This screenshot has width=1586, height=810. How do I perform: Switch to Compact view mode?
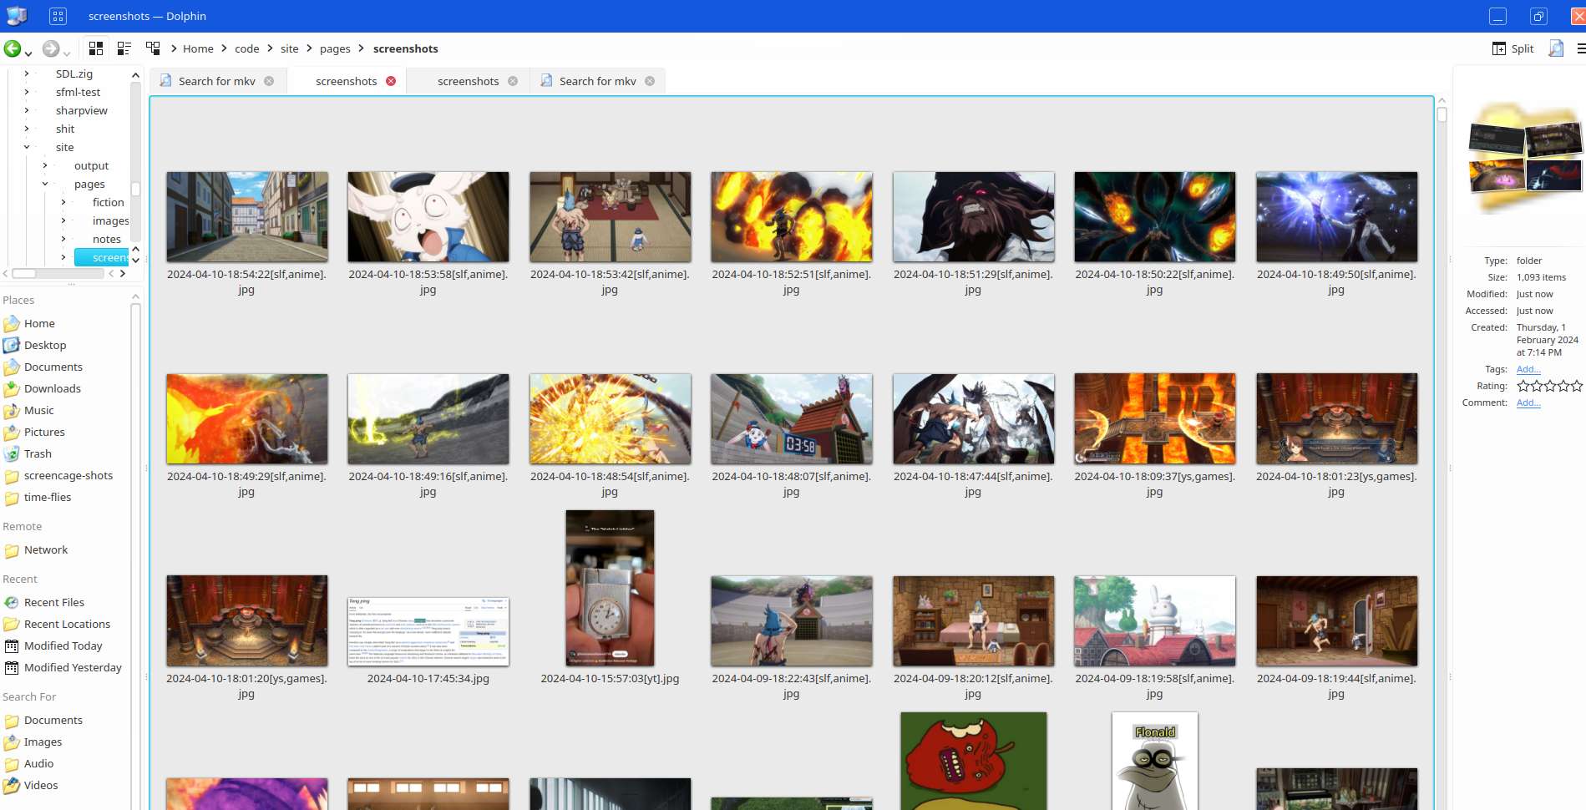(x=124, y=48)
